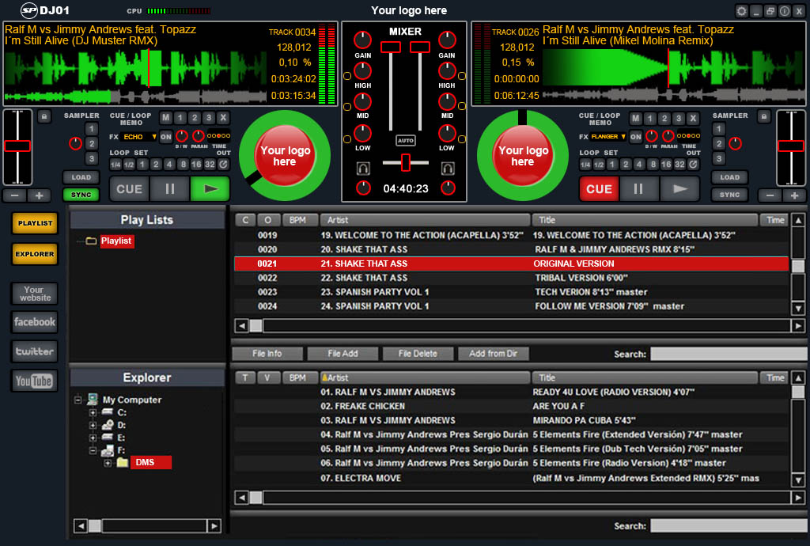The height and width of the screenshot is (546, 810).
Task: Open the left deck ECHO effect dropdown
Action: 139,137
